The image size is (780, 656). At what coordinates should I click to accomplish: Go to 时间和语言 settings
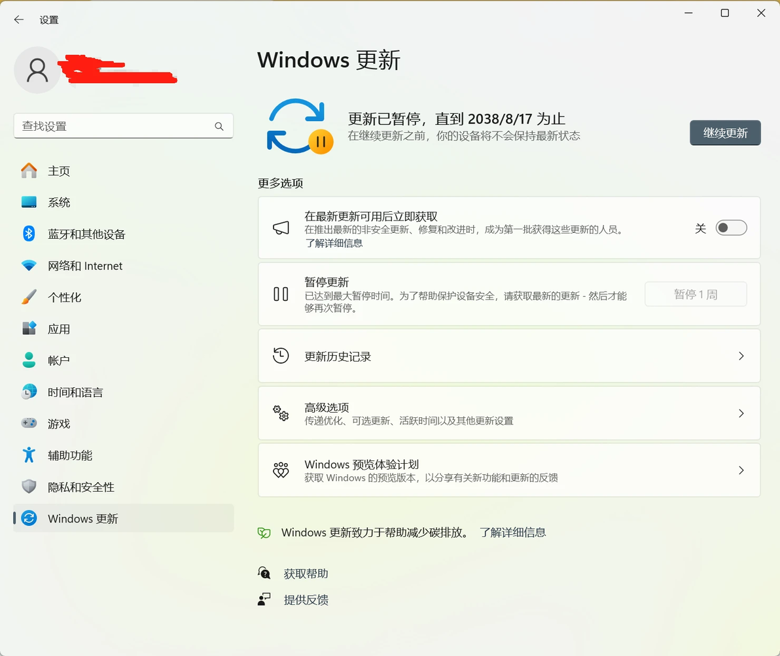(124, 392)
